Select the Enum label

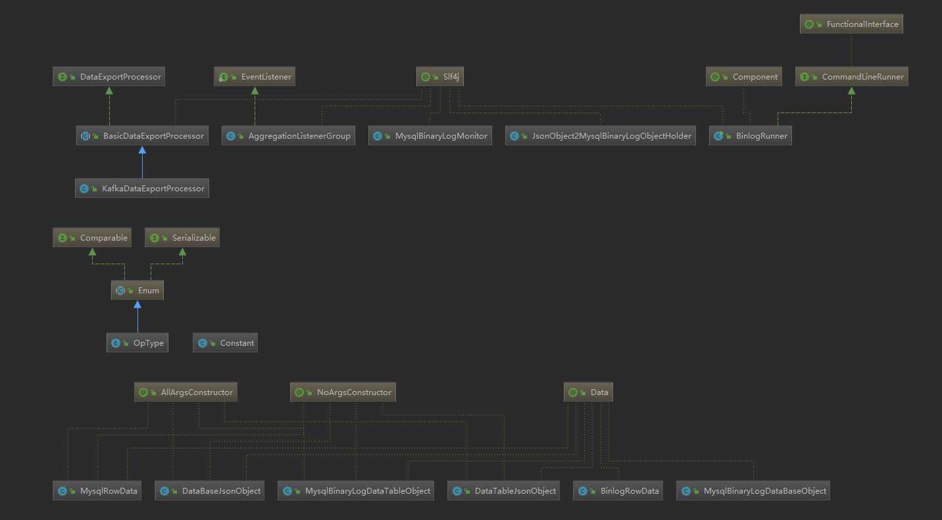click(x=149, y=291)
